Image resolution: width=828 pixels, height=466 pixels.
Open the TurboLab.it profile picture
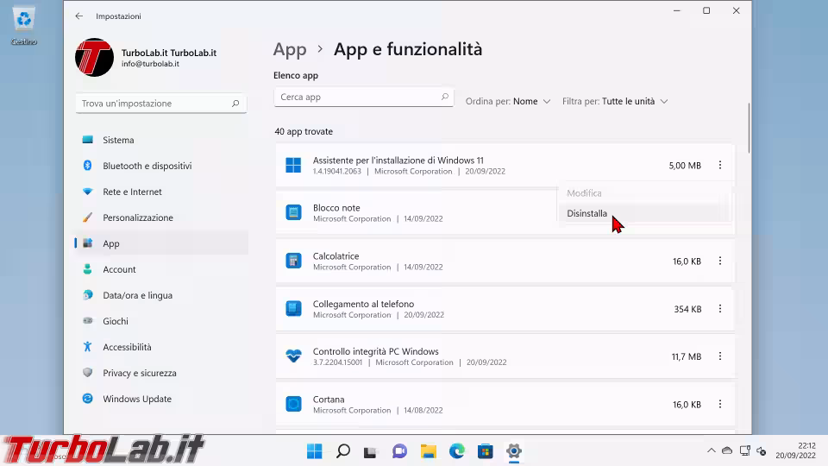pos(95,57)
